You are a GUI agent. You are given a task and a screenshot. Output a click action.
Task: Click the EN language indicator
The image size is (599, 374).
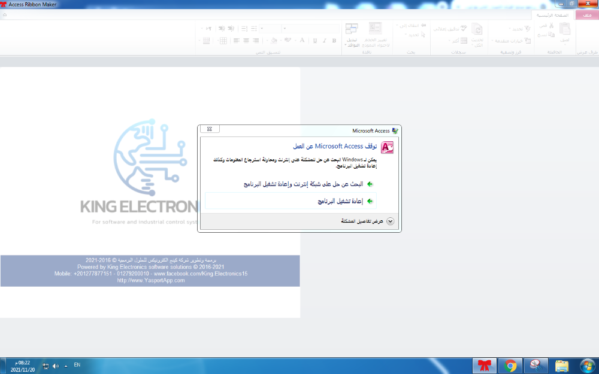[x=77, y=365]
